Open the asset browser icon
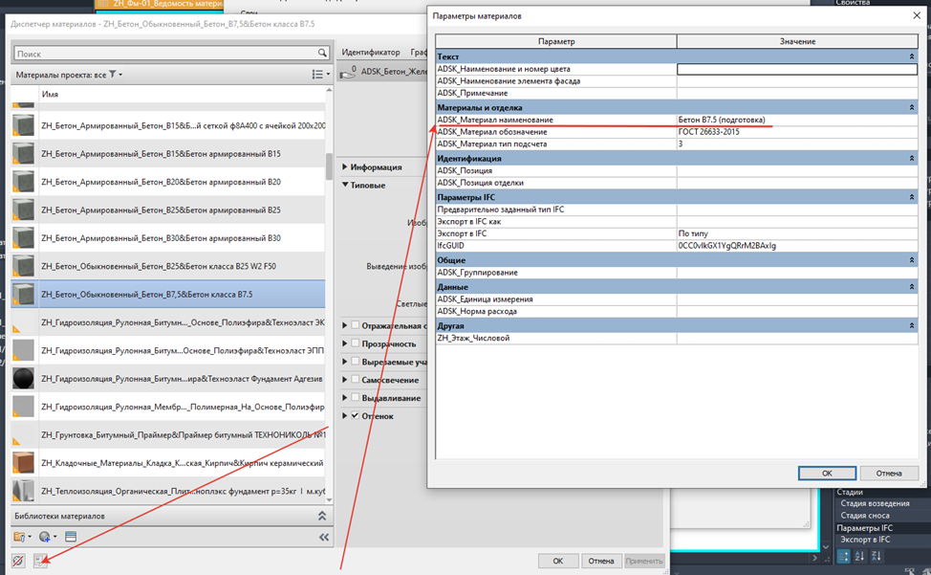This screenshot has width=931, height=575. pos(71,537)
